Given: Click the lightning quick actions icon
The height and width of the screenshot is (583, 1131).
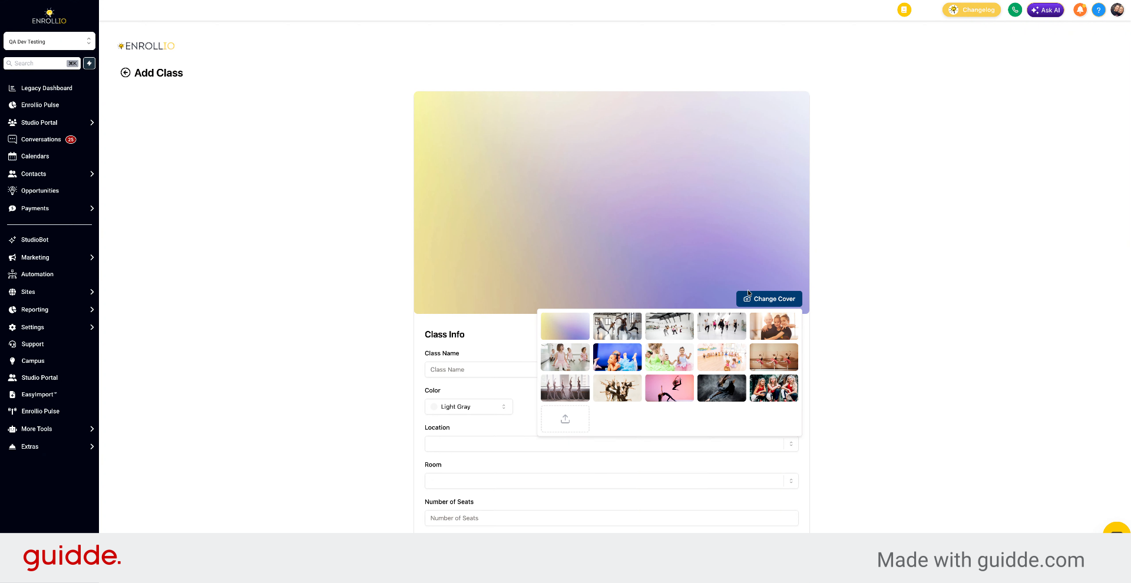Looking at the screenshot, I should tap(89, 63).
